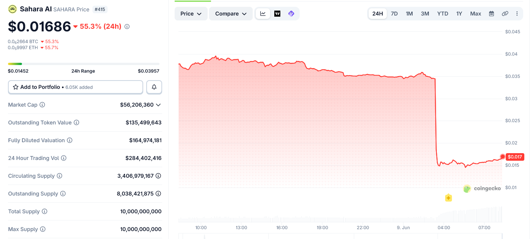This screenshot has height=239, width=530.
Task: Select the 24H time range tab
Action: point(378,14)
